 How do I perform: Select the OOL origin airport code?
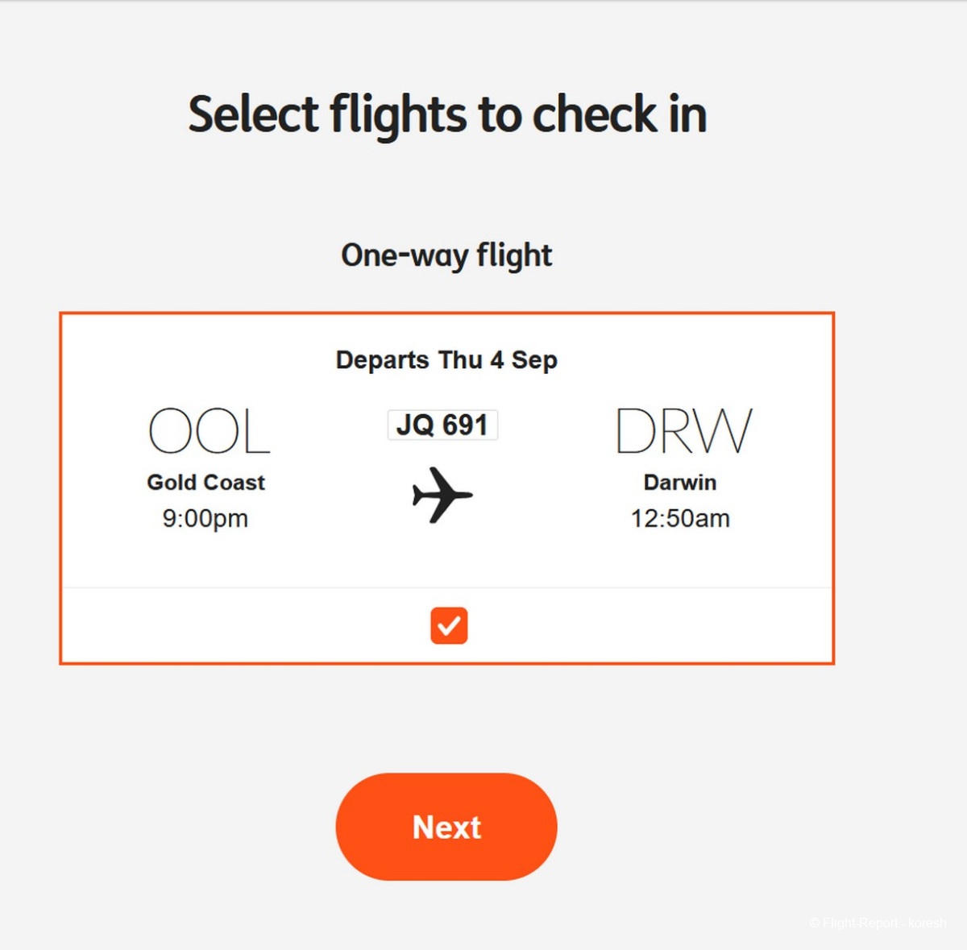click(x=209, y=431)
